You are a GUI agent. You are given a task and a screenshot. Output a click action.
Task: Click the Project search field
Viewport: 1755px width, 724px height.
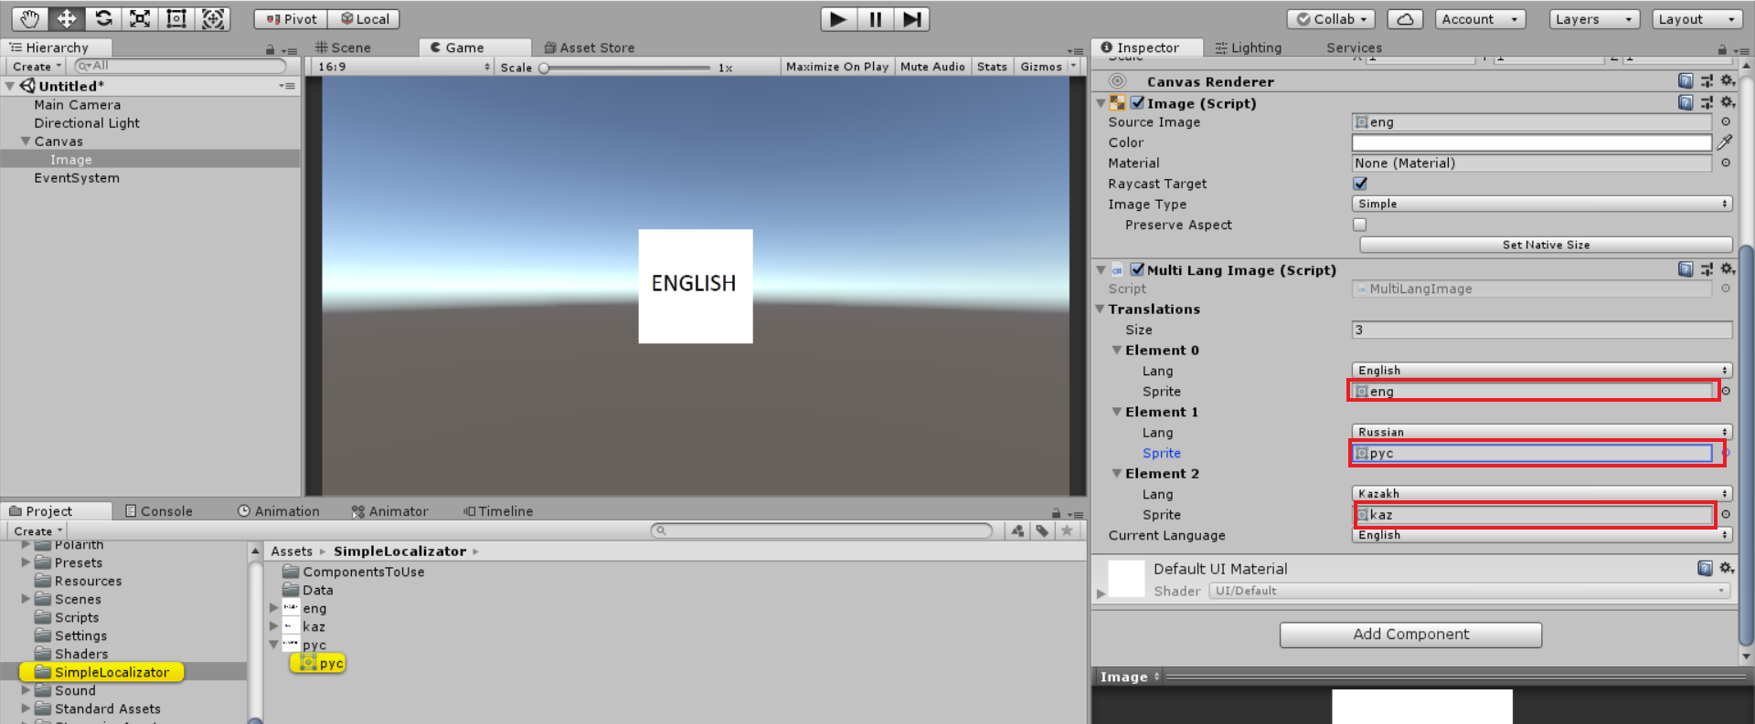[x=821, y=530]
